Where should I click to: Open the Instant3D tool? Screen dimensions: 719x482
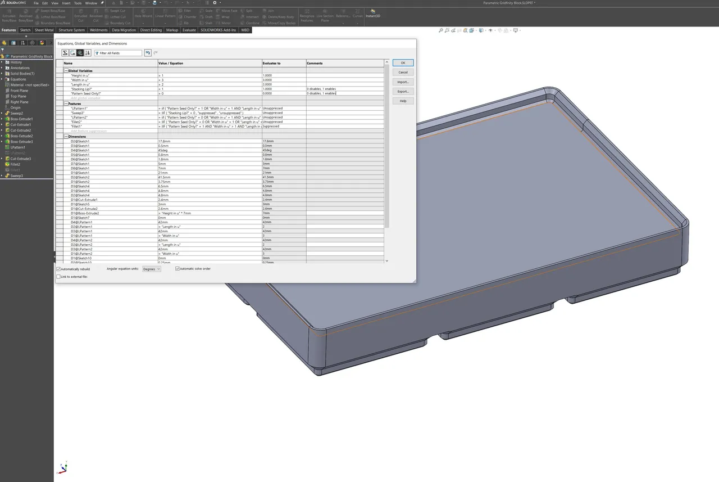pos(372,15)
